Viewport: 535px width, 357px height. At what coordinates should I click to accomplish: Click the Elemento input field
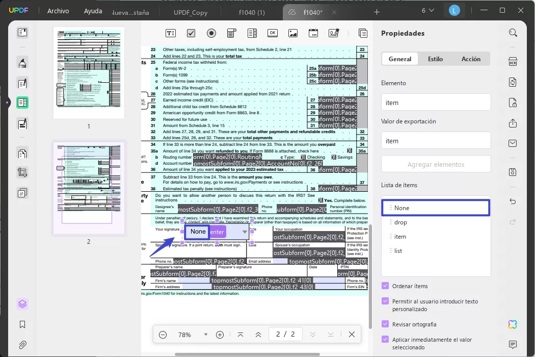click(436, 103)
